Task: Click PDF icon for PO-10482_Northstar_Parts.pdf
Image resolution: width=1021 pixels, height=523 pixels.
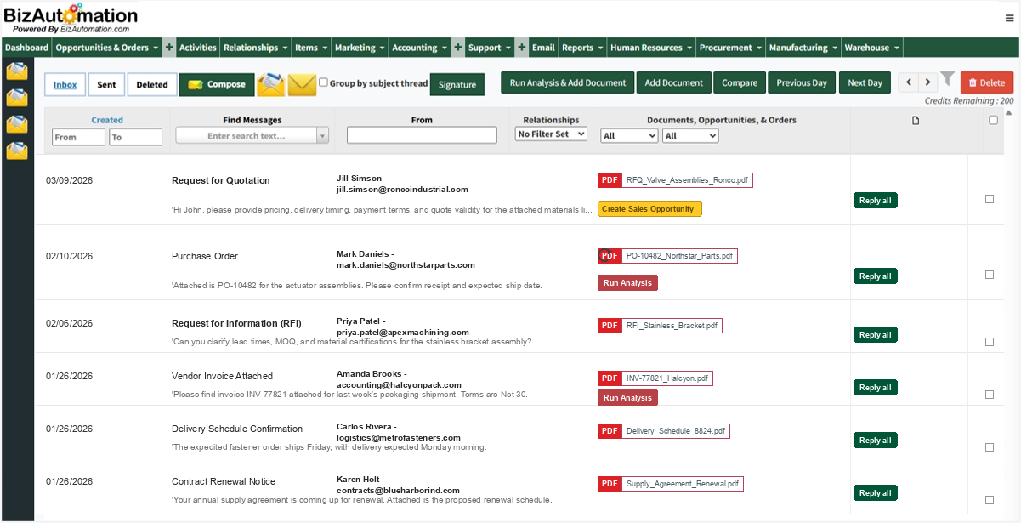Action: [x=610, y=256]
